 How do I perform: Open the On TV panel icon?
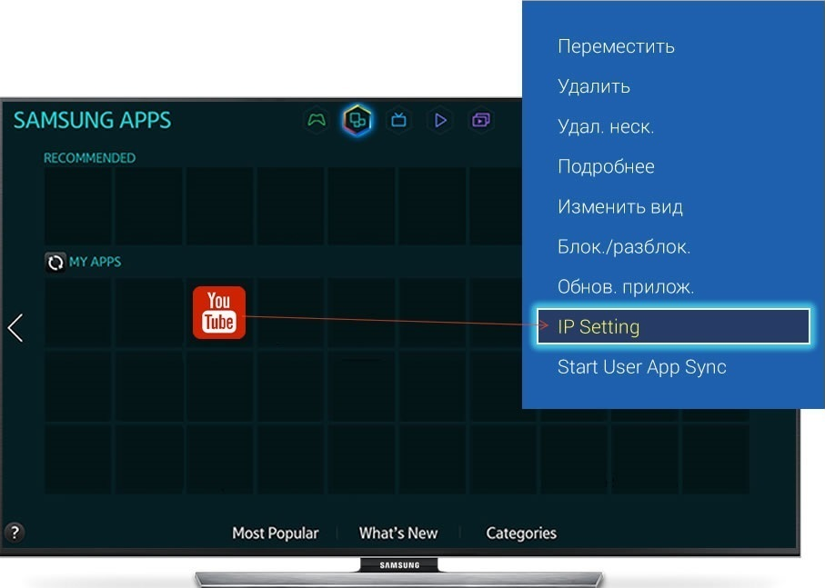coord(398,120)
